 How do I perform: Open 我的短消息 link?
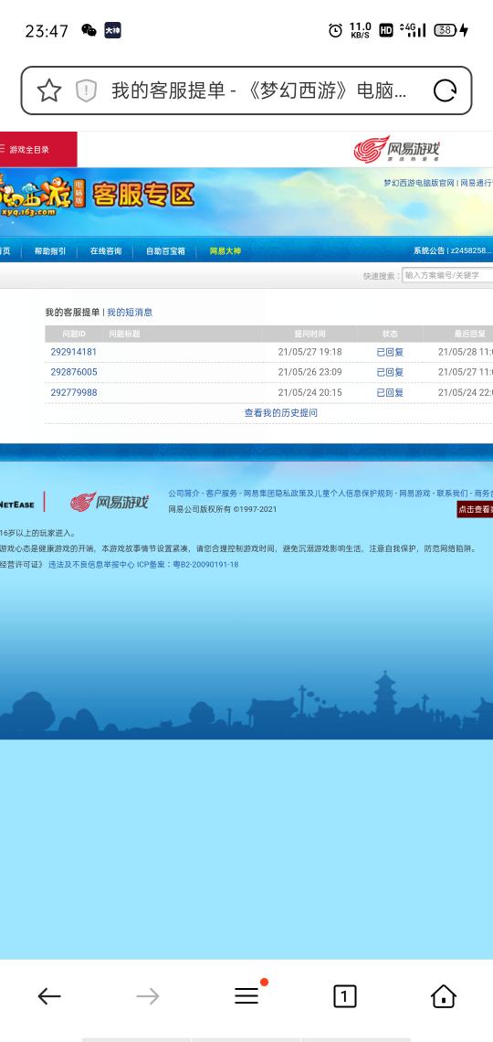pos(130,313)
